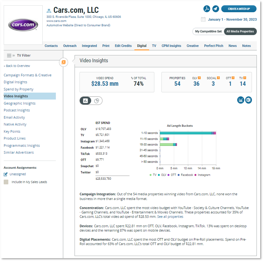Open Similar Advertisers
This screenshot has width=263, height=261.
click(x=19, y=153)
